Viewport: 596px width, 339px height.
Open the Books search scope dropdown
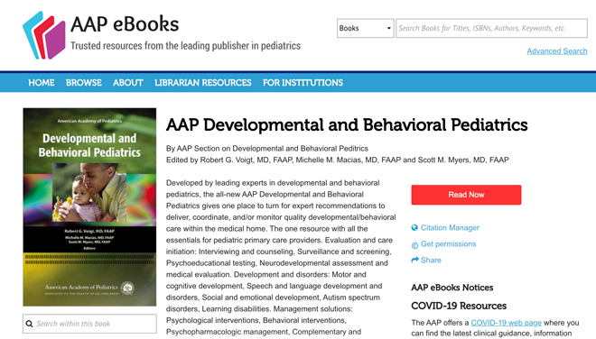coord(366,28)
